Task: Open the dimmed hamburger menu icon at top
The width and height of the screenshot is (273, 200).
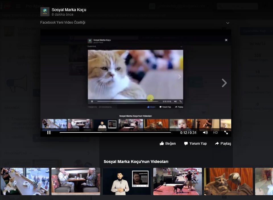Action: coord(18,6)
